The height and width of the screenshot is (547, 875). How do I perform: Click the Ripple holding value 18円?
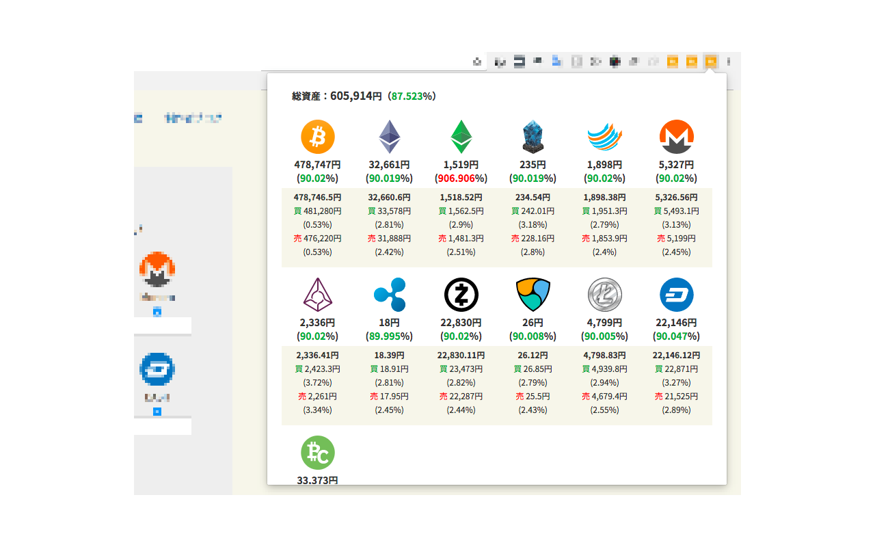click(x=390, y=323)
